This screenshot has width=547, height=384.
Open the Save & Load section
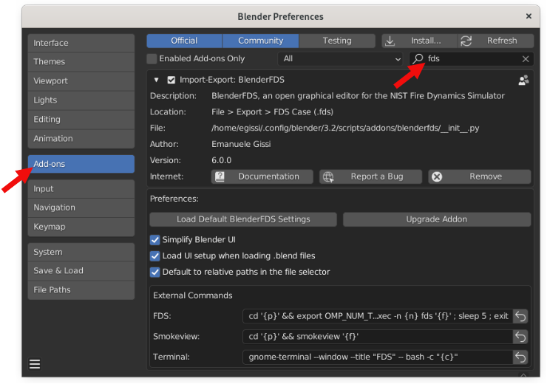81,271
